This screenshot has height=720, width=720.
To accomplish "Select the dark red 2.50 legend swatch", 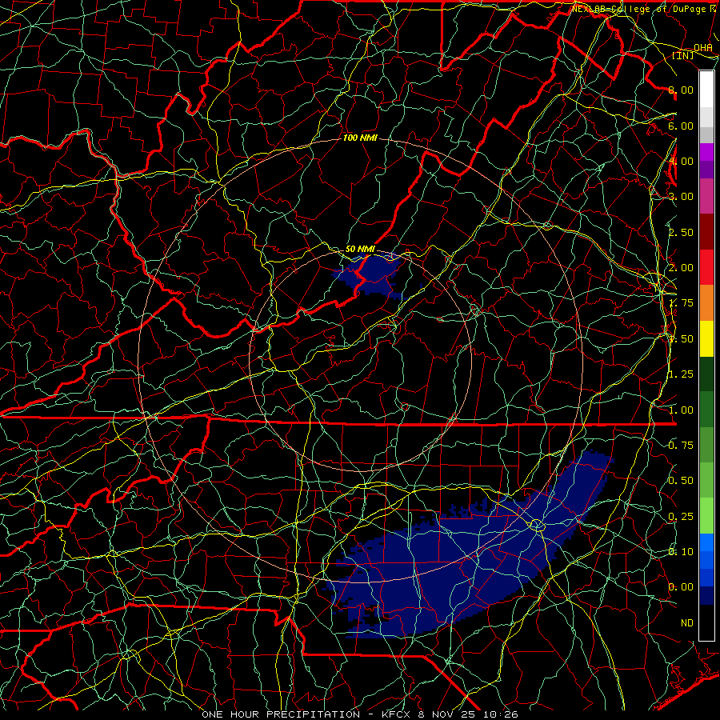I will (x=706, y=232).
